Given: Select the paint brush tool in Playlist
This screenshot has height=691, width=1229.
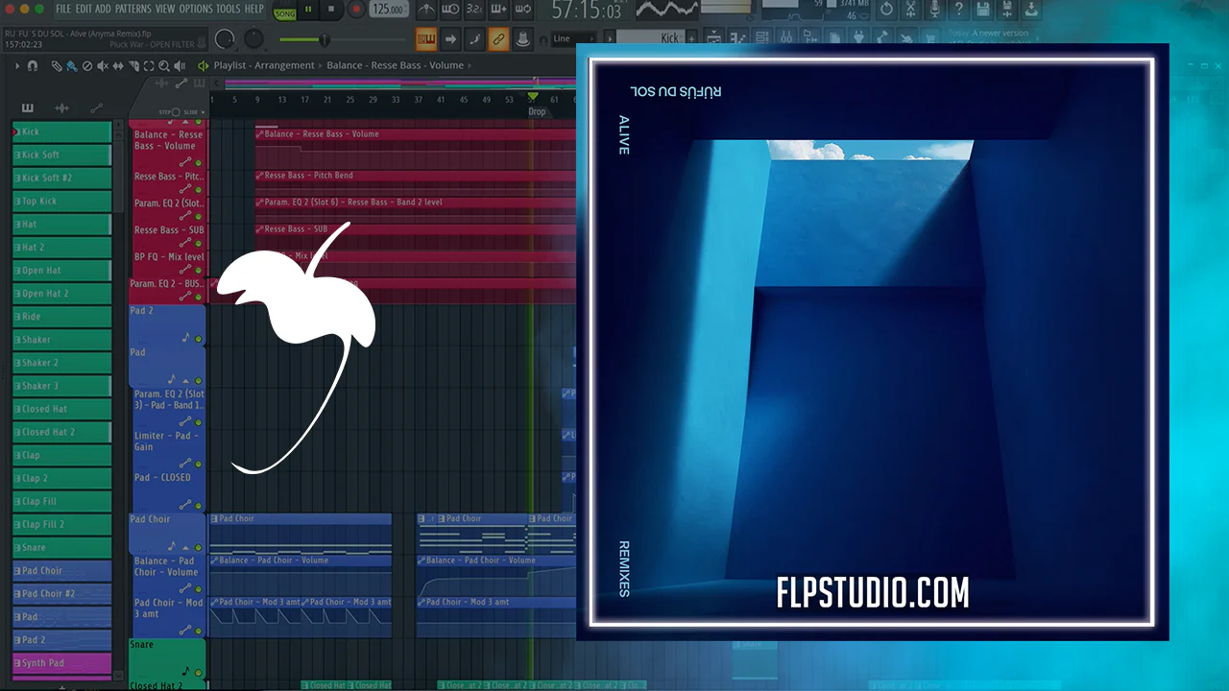Looking at the screenshot, I should coord(72,66).
